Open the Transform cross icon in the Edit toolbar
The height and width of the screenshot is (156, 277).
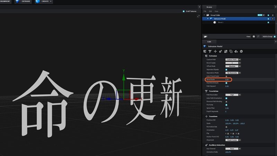tap(215, 51)
